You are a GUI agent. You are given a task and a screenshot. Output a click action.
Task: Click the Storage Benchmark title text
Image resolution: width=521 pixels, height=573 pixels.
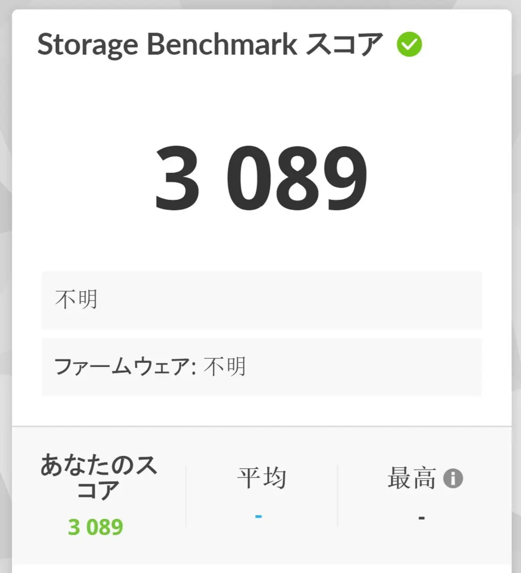(x=167, y=44)
